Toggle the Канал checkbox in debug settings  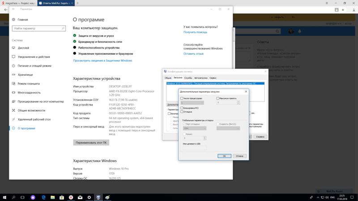click(x=184, y=134)
